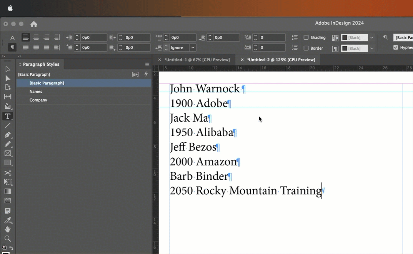Select the Scissors tool
The width and height of the screenshot is (413, 254).
8,173
